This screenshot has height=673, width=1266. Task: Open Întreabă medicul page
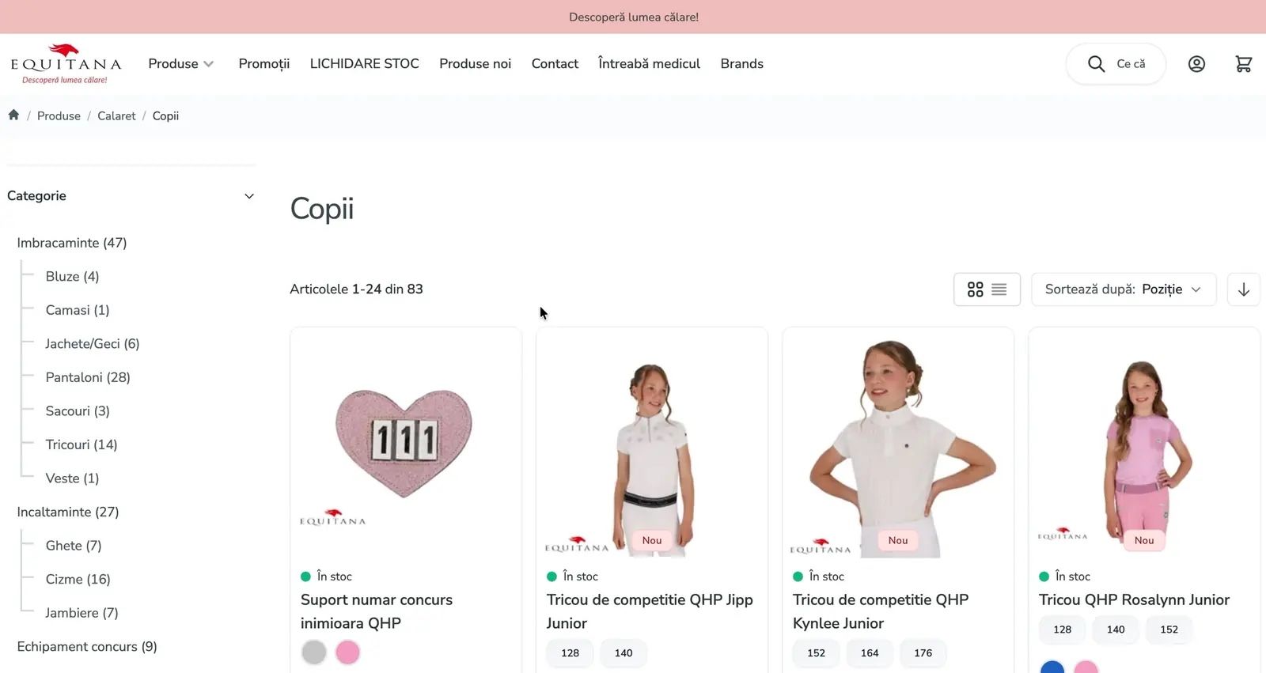[650, 64]
